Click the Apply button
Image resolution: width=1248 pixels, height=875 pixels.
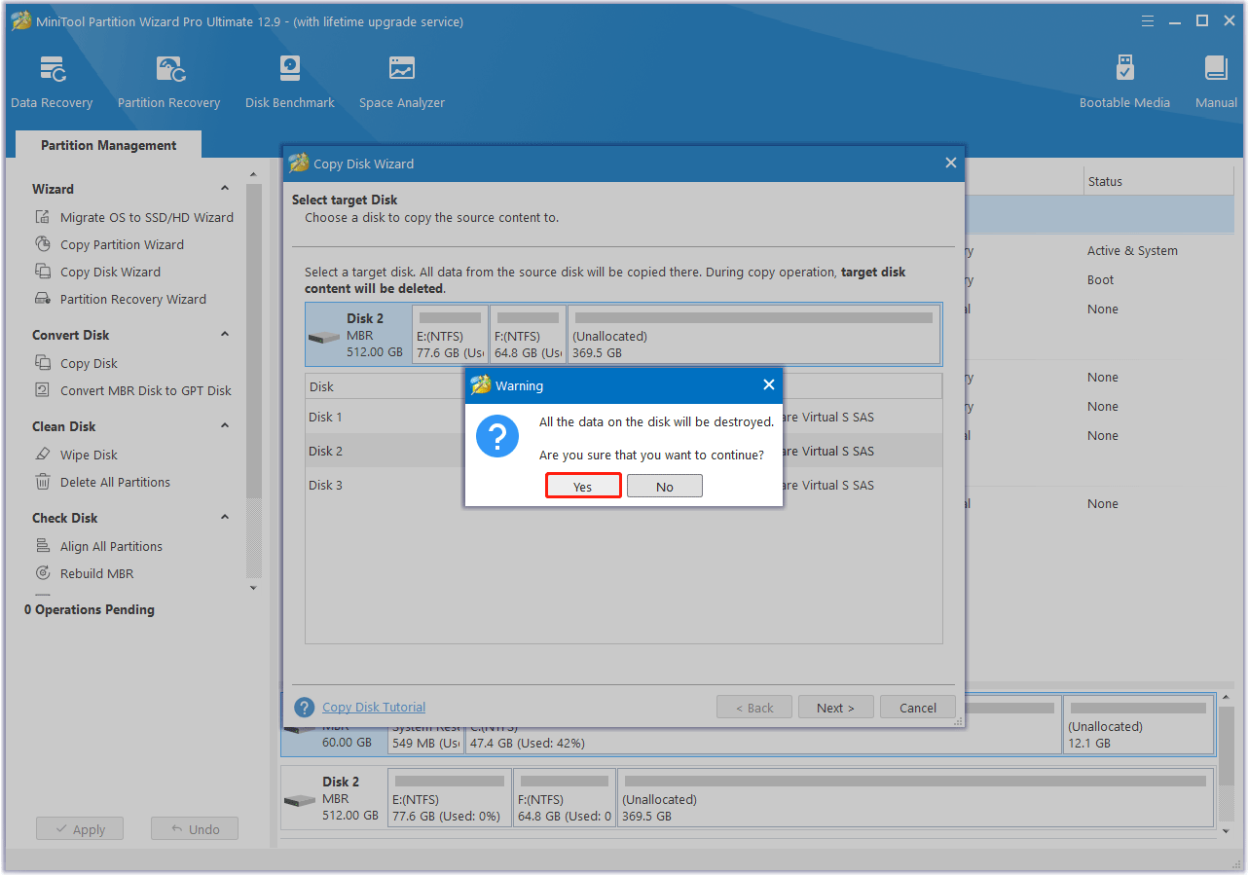coord(80,829)
